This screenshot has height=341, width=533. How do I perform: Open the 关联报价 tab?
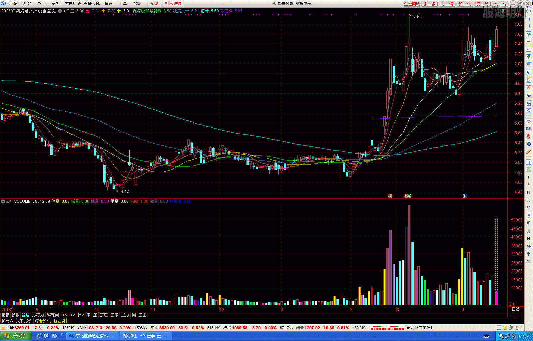[x=24, y=321]
